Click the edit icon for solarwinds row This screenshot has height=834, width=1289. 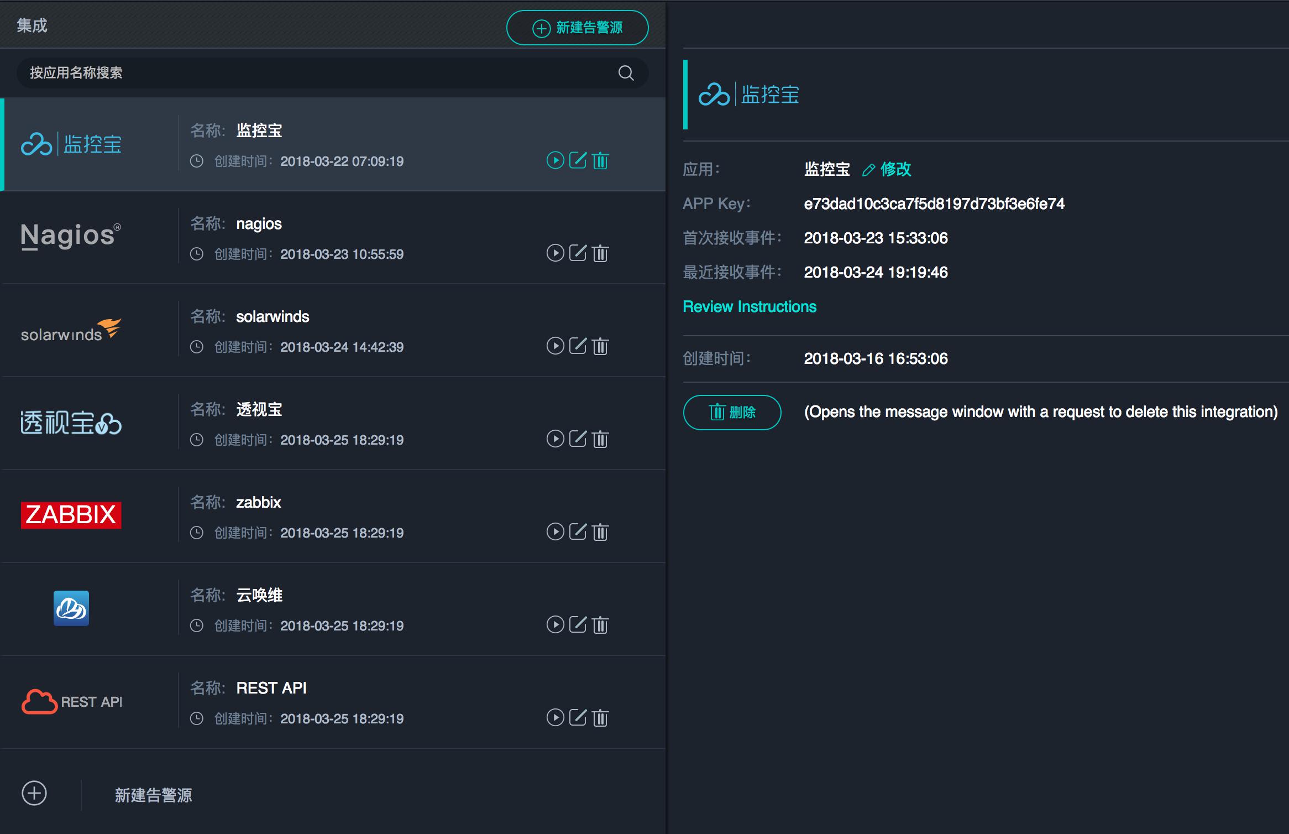[578, 346]
